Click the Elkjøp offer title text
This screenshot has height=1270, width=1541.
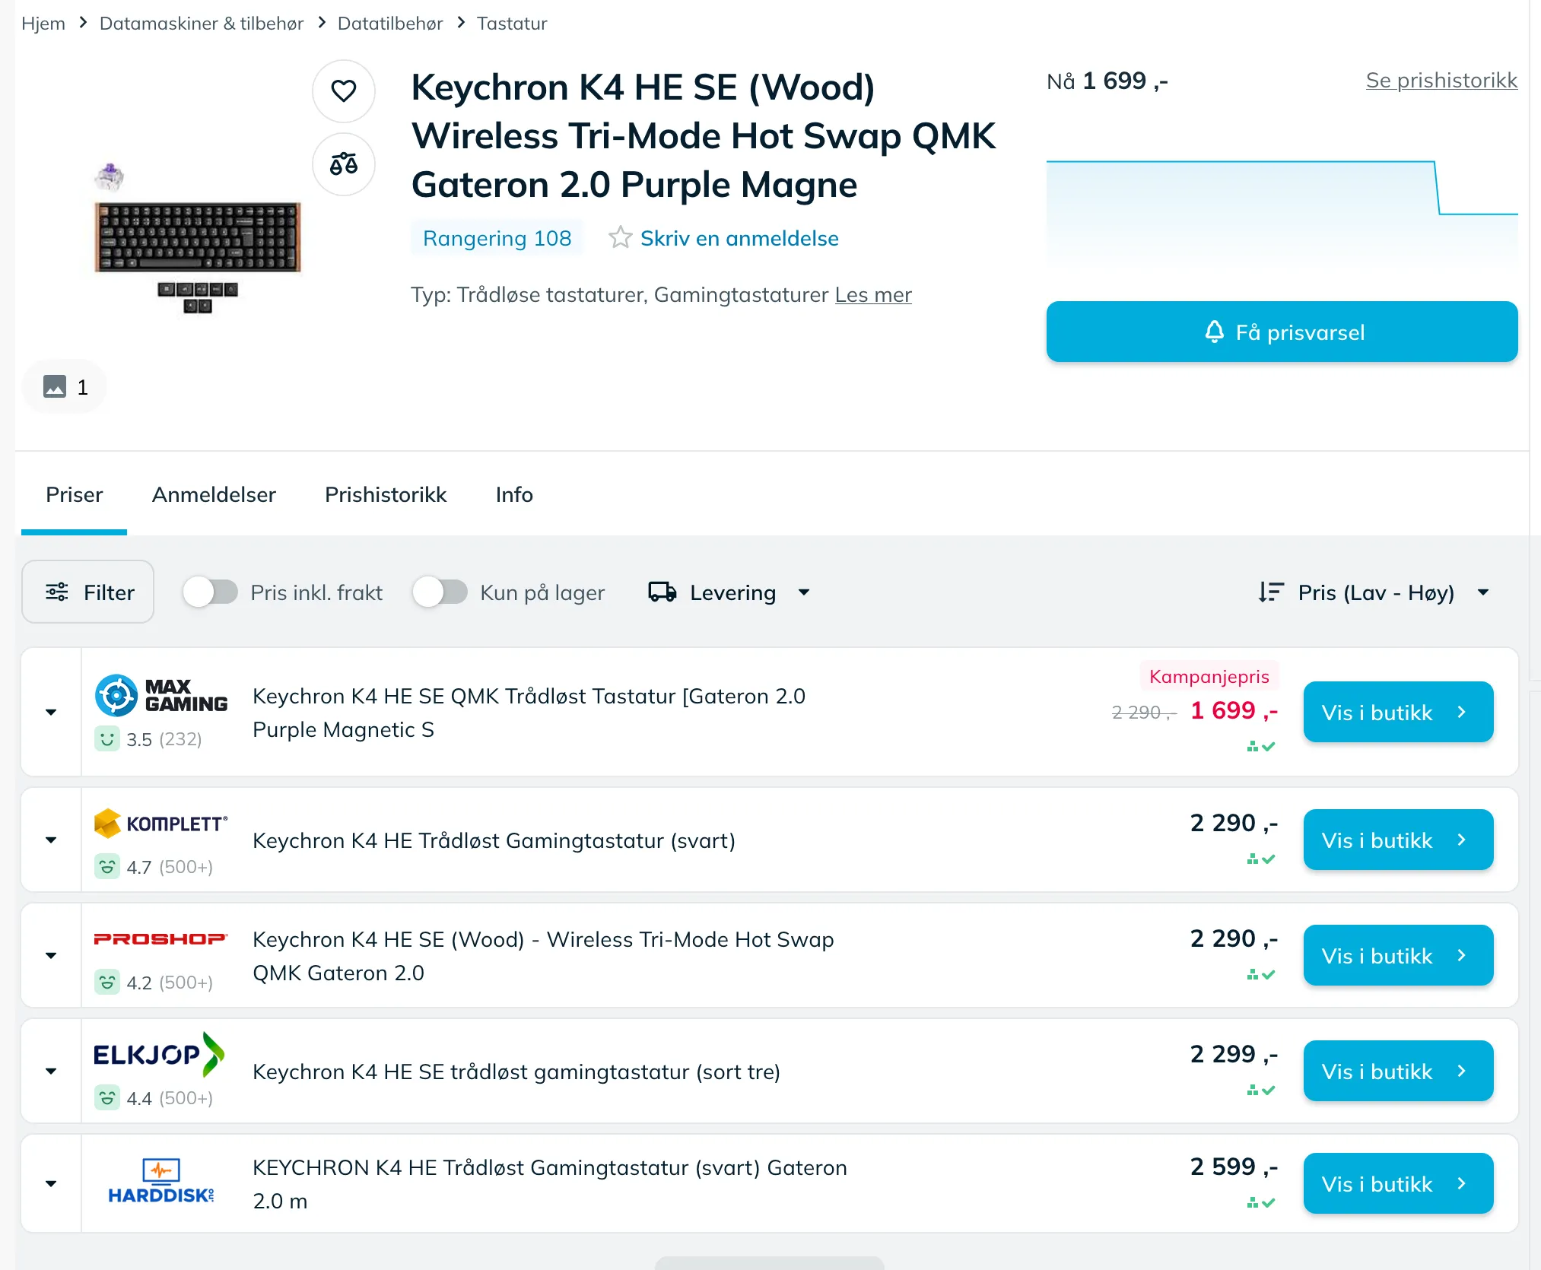516,1072
